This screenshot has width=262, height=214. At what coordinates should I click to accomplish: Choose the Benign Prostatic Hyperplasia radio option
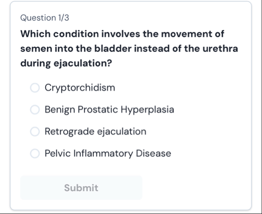35,110
